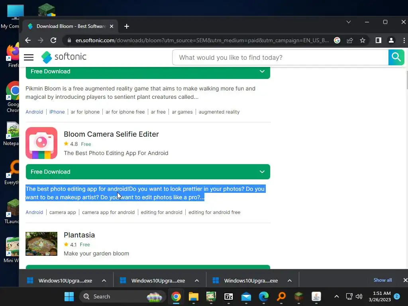Show hidden system tray icons
Screen dimensions: 408x306
point(336,296)
